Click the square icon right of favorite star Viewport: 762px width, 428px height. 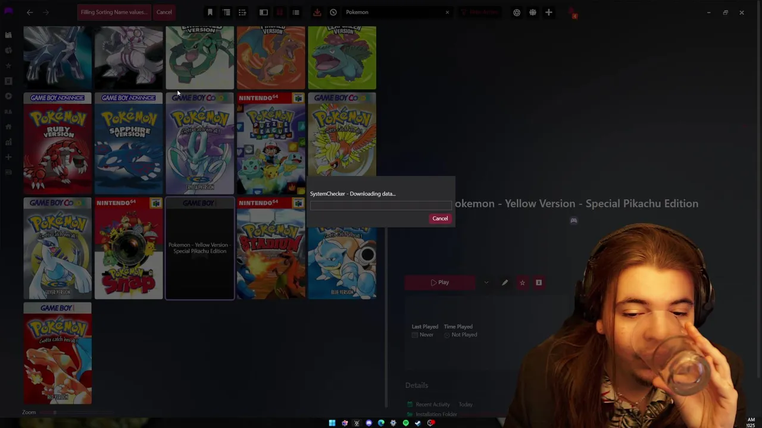click(539, 282)
